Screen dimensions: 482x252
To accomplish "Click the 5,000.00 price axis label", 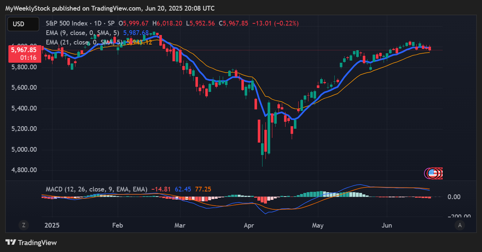I will pos(24,150).
